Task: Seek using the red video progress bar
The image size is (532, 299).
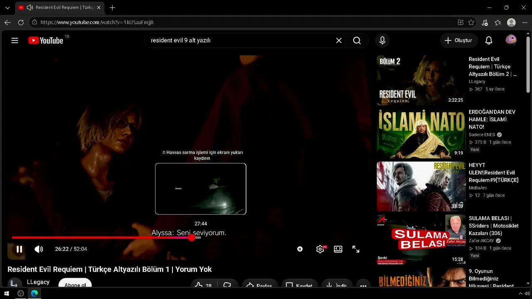Action: pyautogui.click(x=106, y=238)
